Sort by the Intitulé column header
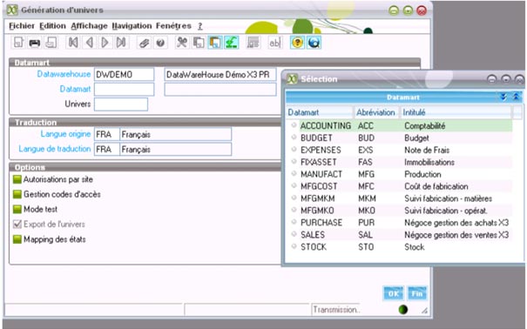Image resolution: width=527 pixels, height=329 pixels. pyautogui.click(x=456, y=112)
